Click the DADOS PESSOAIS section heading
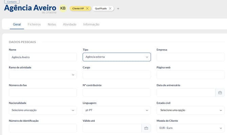 point(22,42)
